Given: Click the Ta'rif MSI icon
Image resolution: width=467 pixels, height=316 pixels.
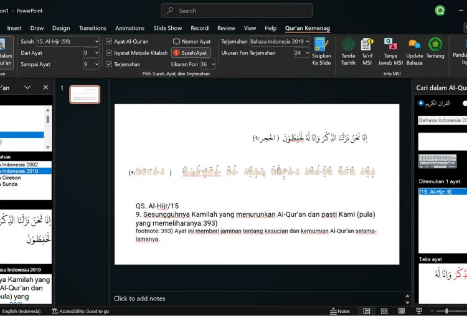Looking at the screenshot, I should click(367, 51).
